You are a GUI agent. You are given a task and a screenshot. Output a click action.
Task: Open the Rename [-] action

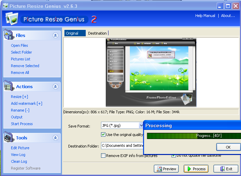coord(20,110)
